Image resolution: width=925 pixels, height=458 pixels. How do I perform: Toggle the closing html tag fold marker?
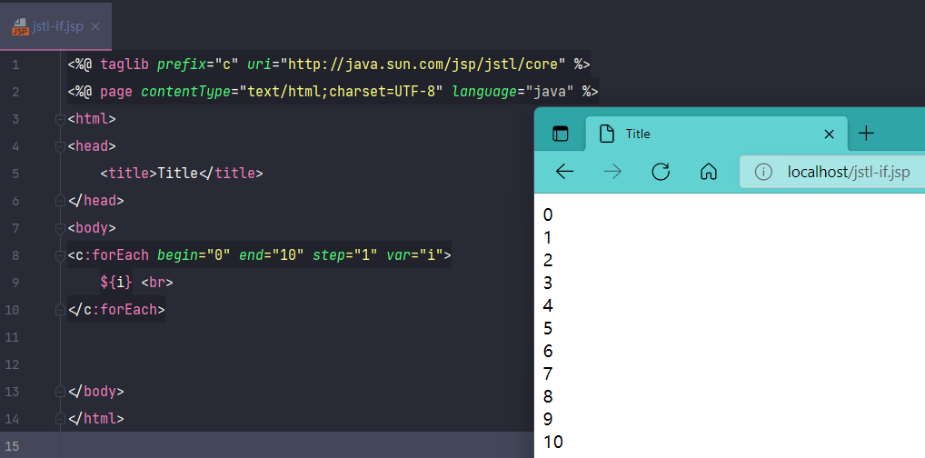(x=60, y=418)
